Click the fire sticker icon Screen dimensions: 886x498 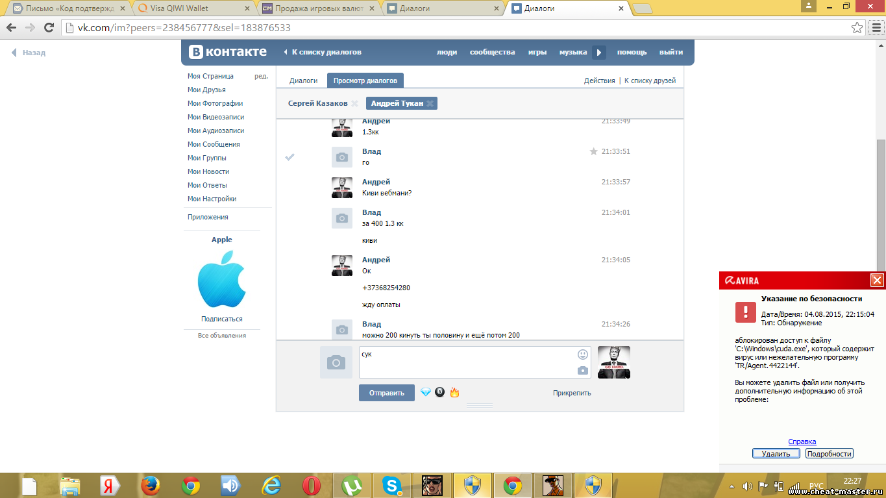point(454,392)
